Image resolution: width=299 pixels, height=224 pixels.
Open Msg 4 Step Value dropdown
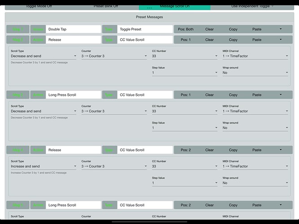pos(185,183)
